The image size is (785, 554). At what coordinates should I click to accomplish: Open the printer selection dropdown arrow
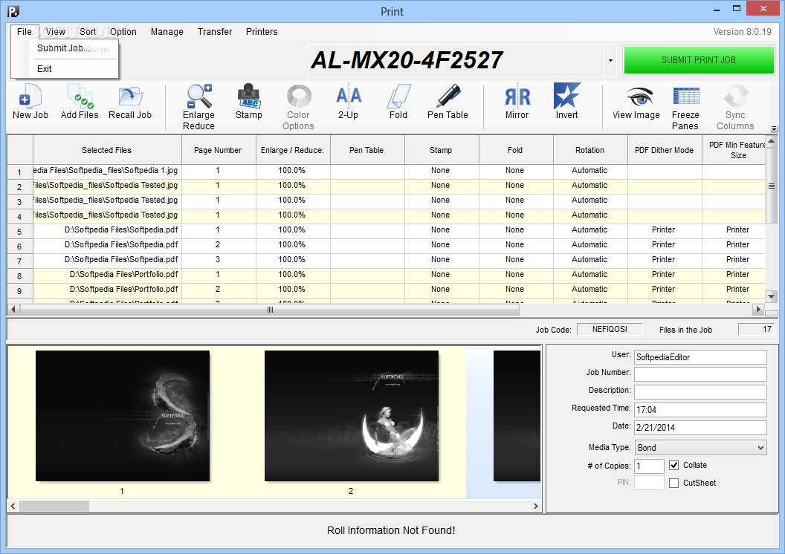point(610,60)
